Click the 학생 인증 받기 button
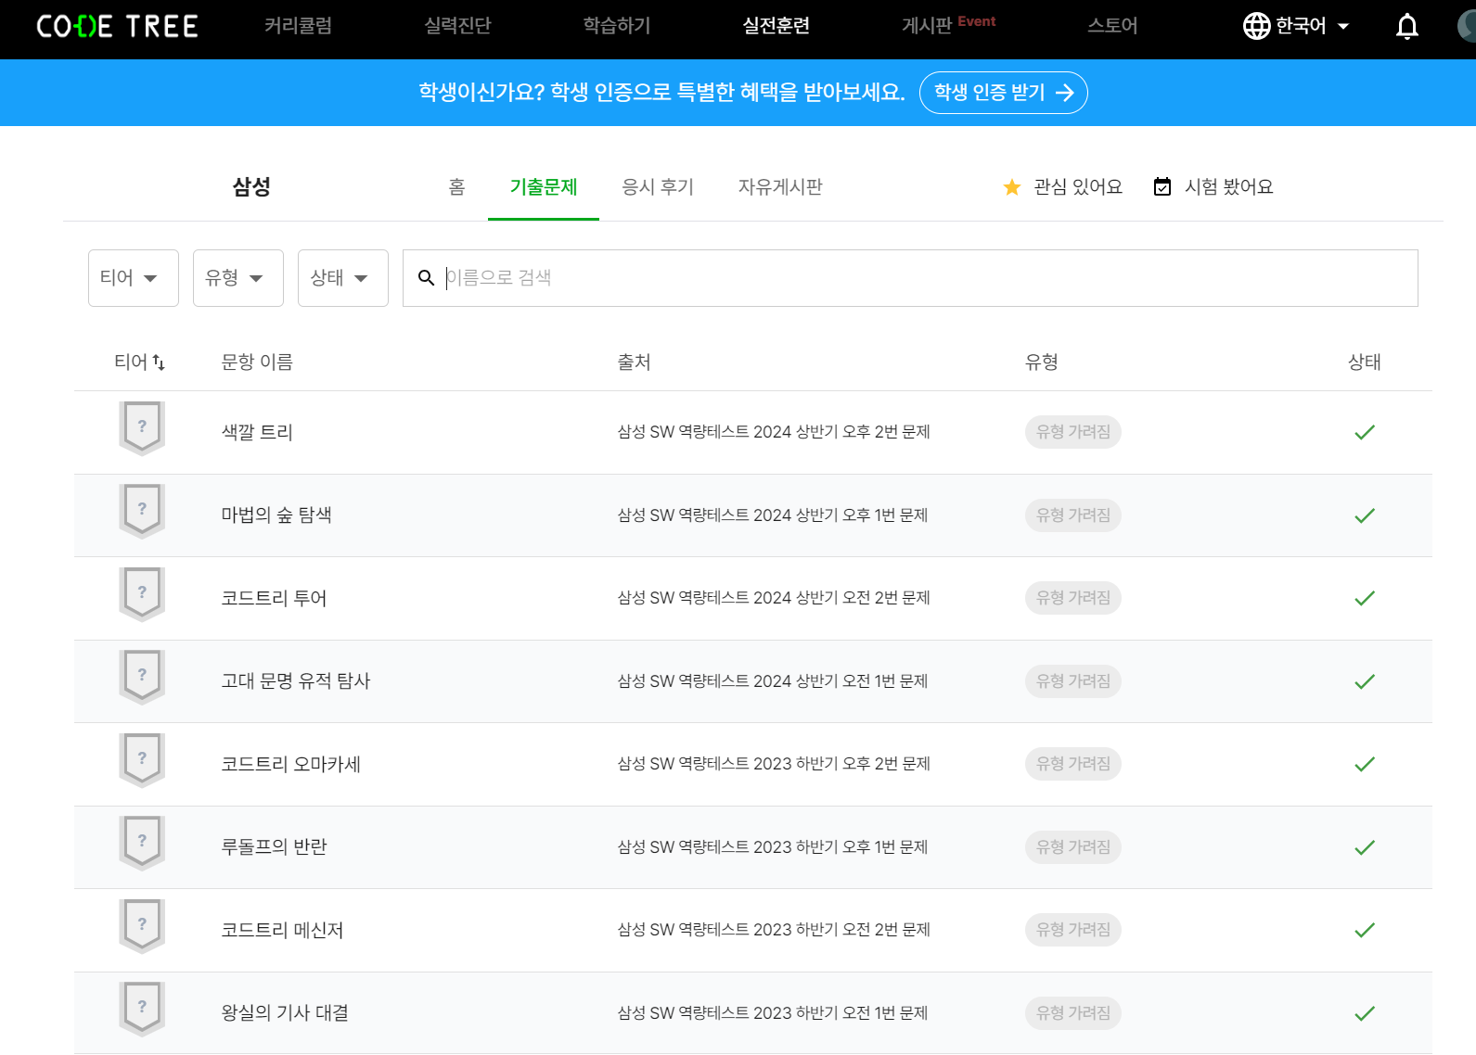The width and height of the screenshot is (1476, 1055). click(1004, 93)
